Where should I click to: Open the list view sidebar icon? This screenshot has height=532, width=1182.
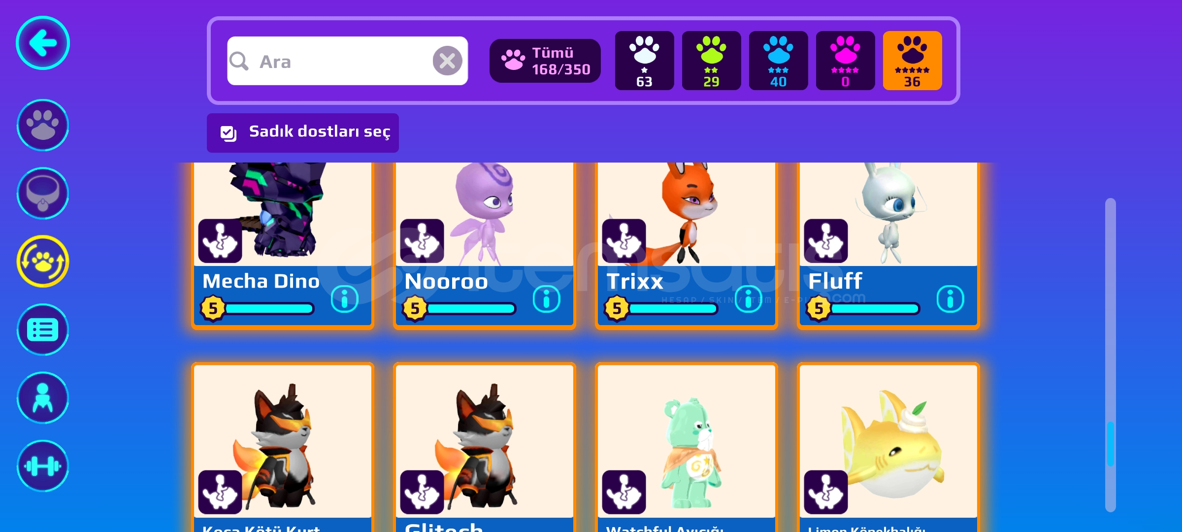pos(43,330)
